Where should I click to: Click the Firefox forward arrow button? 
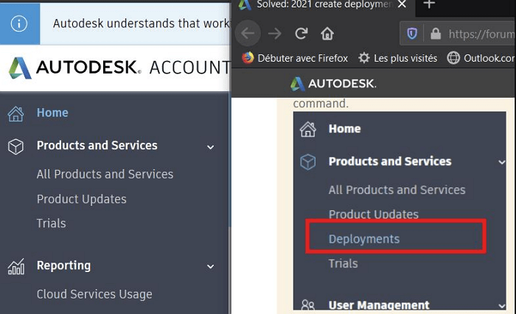(274, 34)
